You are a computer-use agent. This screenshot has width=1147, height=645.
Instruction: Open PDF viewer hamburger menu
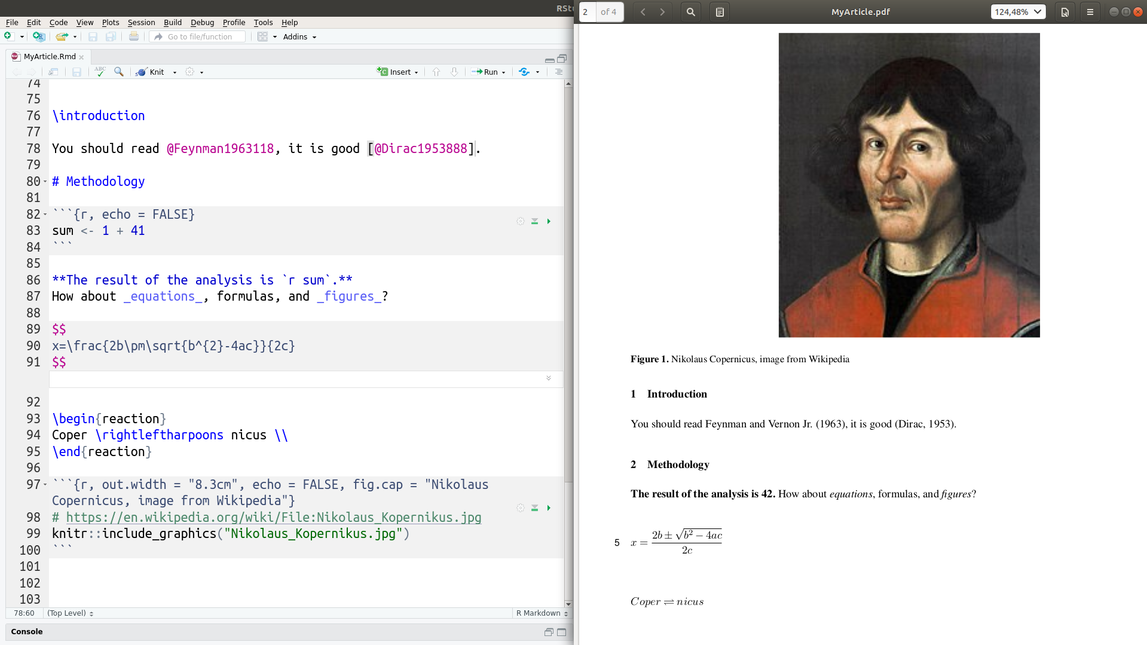point(1090,12)
